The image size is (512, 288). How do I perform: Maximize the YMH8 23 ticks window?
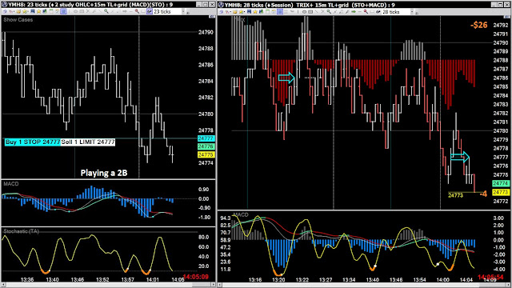pos(205,4)
